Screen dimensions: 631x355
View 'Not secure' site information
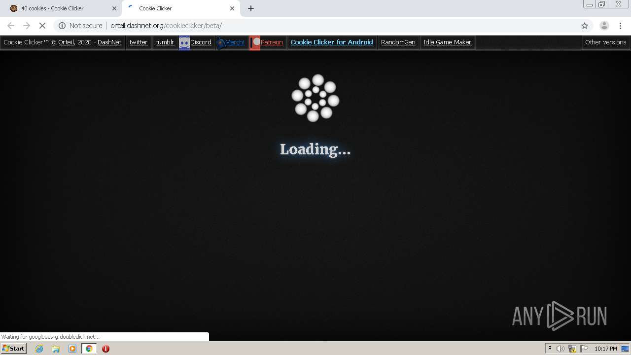point(80,26)
